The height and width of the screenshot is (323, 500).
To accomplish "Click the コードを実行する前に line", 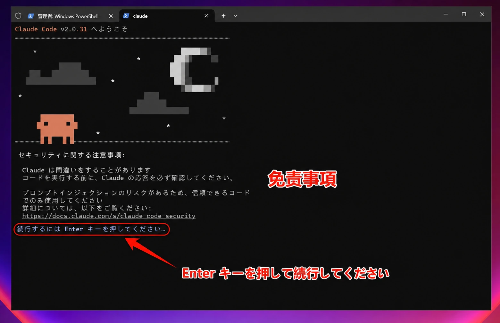I will pos(129,178).
